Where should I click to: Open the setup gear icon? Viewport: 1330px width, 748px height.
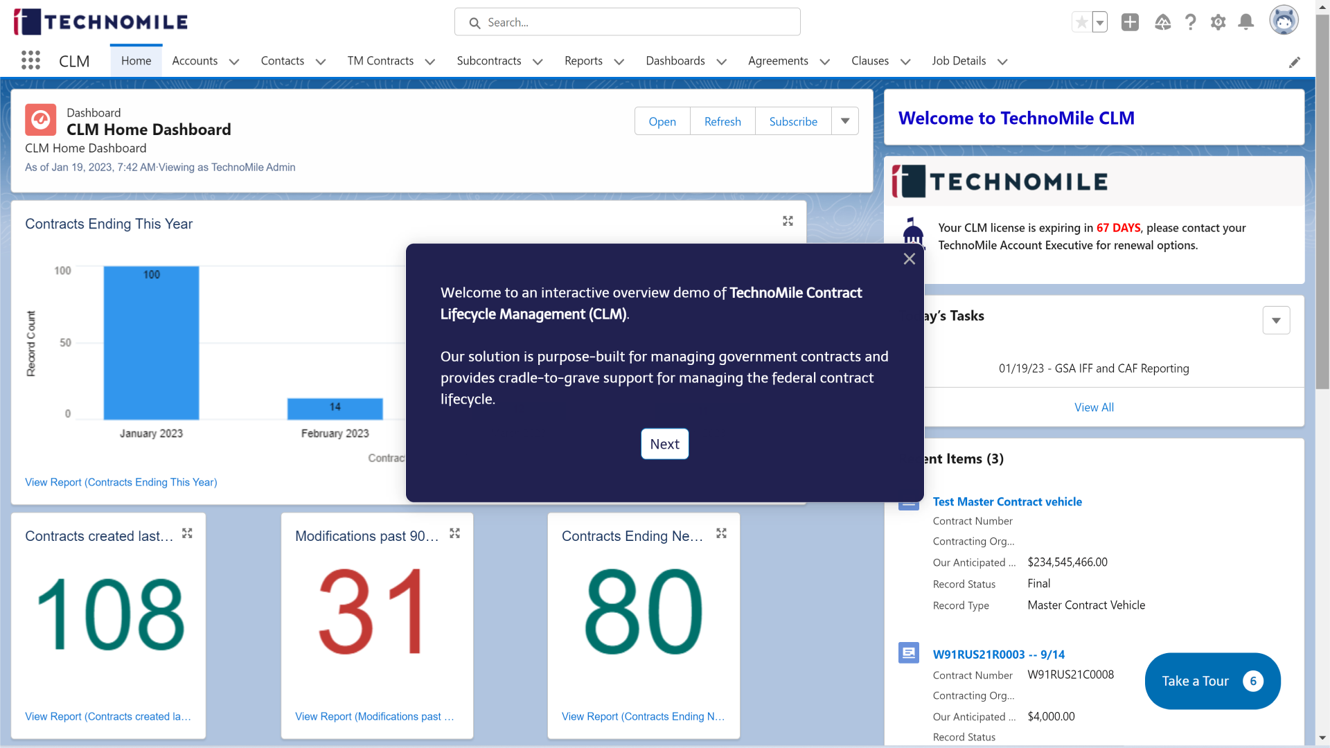point(1218,22)
